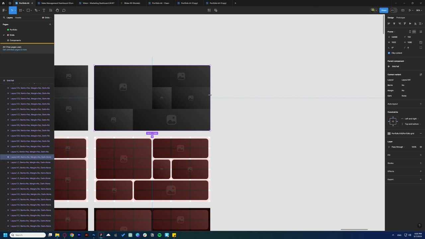Image resolution: width=425 pixels, height=239 pixels.
Task: Select the Portfolio page
Action: coord(13,30)
